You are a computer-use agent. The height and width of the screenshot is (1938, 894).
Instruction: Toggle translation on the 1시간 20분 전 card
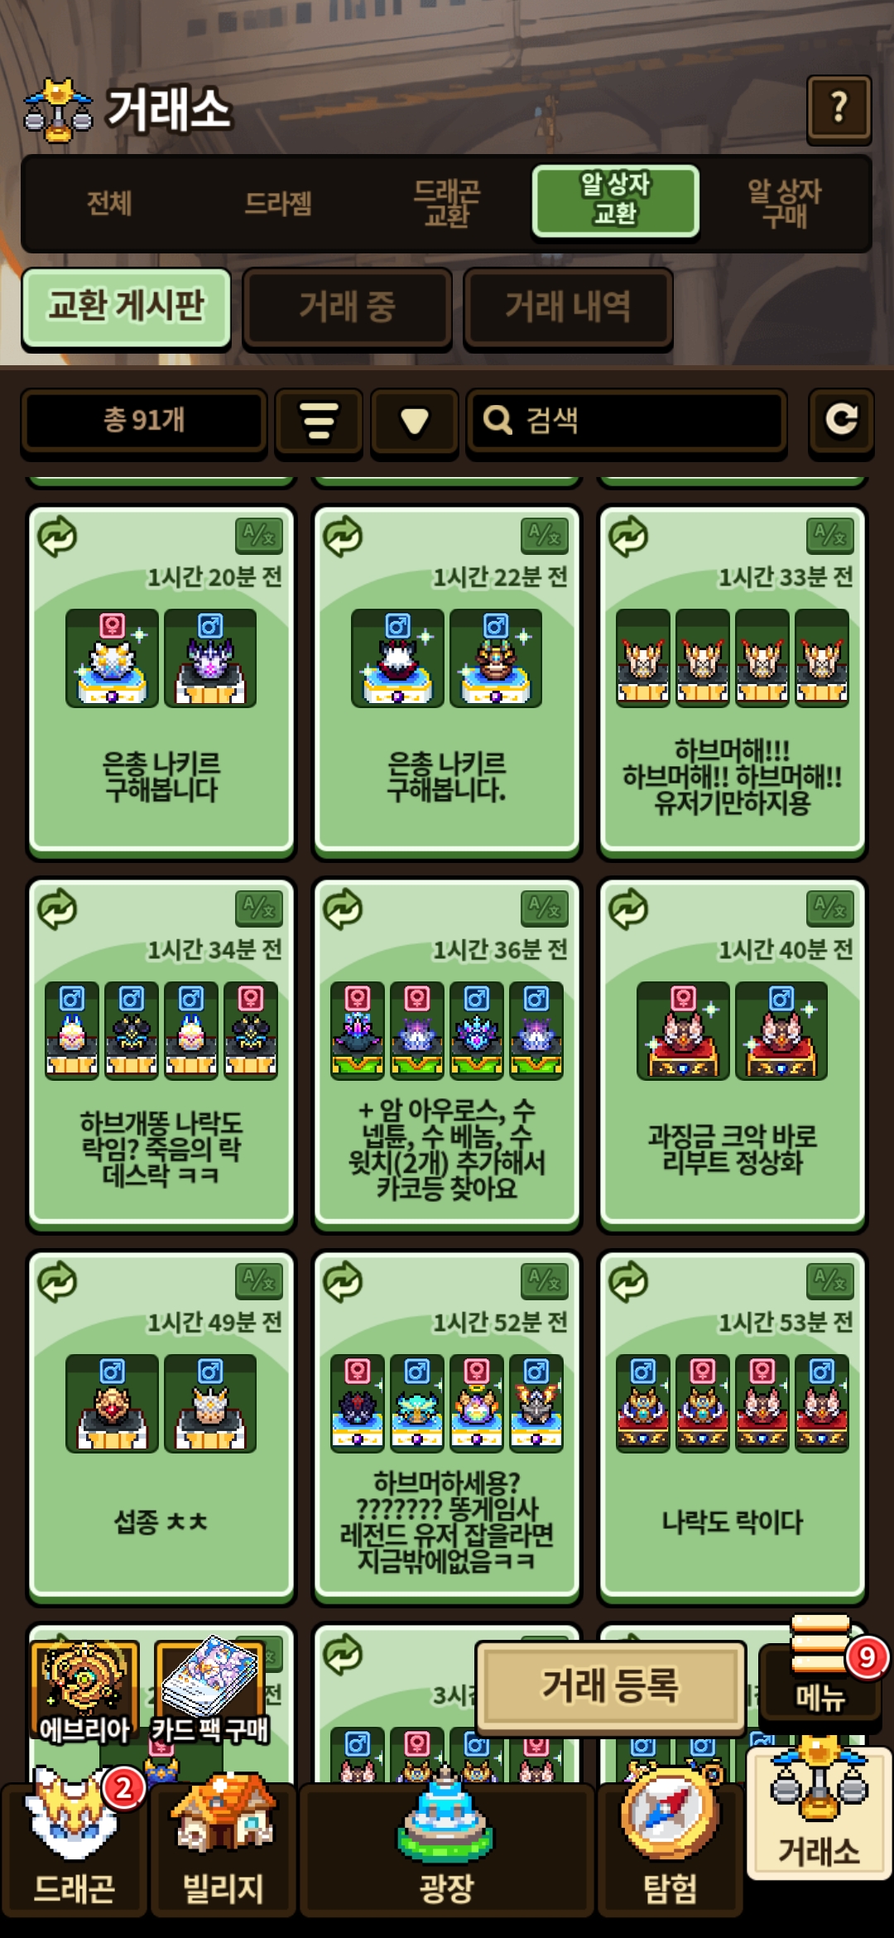pyautogui.click(x=259, y=536)
